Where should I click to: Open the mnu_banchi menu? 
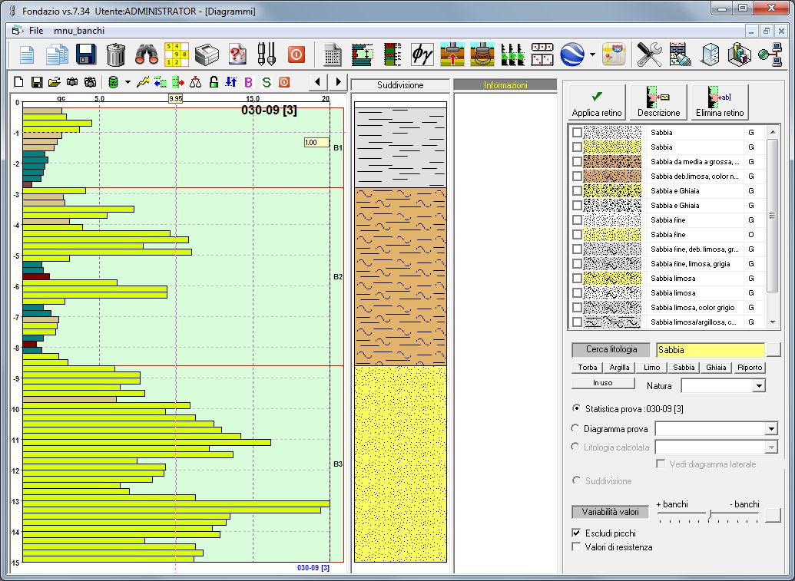click(79, 31)
